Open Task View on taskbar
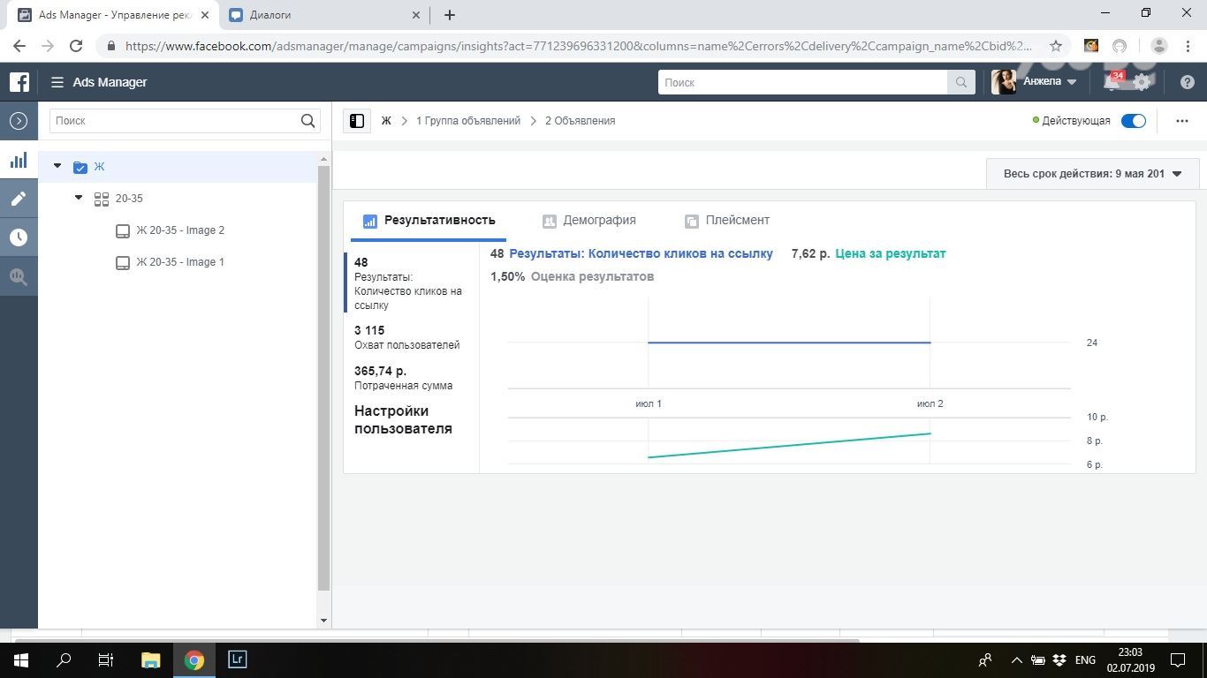1207x678 pixels. click(x=105, y=659)
